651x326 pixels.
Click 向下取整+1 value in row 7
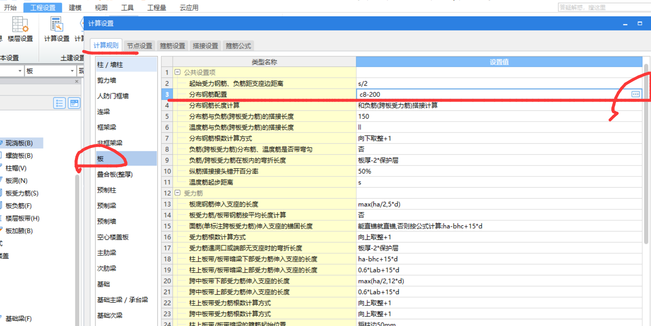coord(375,138)
